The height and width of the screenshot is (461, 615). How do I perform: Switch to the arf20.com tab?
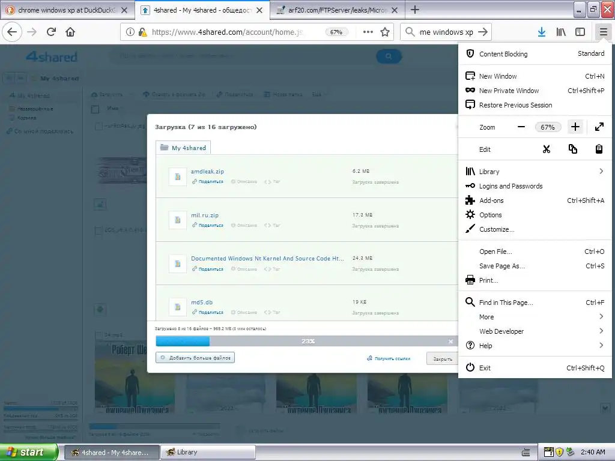pyautogui.click(x=339, y=10)
